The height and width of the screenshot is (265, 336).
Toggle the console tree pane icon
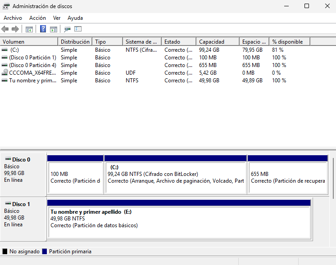pyautogui.click(x=29, y=29)
